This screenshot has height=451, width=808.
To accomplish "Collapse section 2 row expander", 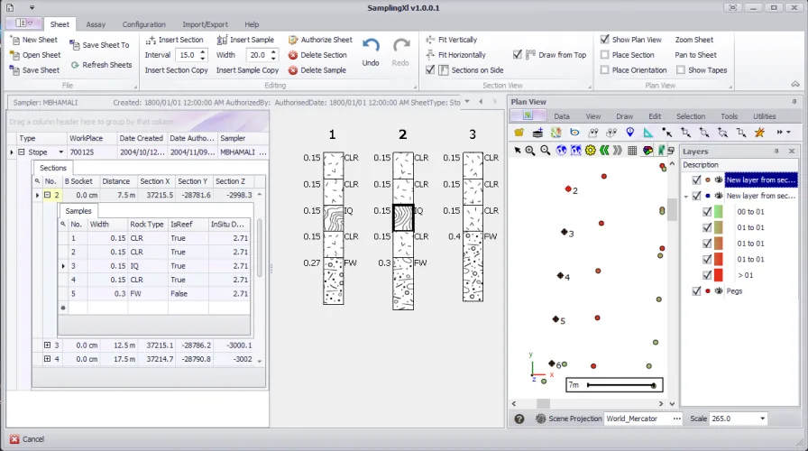I will [47, 196].
